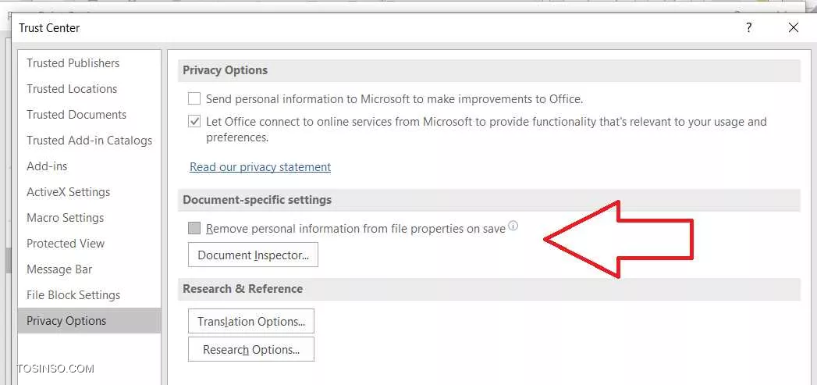817x385 pixels.
Task: Open Research Options
Action: (251, 350)
